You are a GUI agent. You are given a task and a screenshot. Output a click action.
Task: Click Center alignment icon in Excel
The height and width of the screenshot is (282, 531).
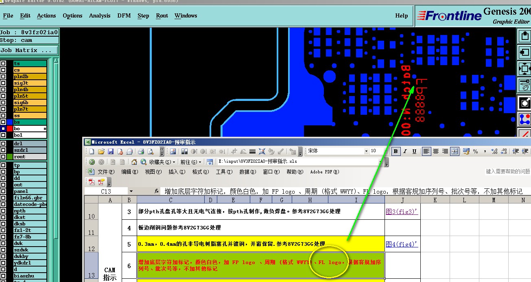click(436, 151)
